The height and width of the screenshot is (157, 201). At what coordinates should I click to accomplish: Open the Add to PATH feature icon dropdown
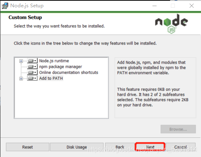pos(32,78)
